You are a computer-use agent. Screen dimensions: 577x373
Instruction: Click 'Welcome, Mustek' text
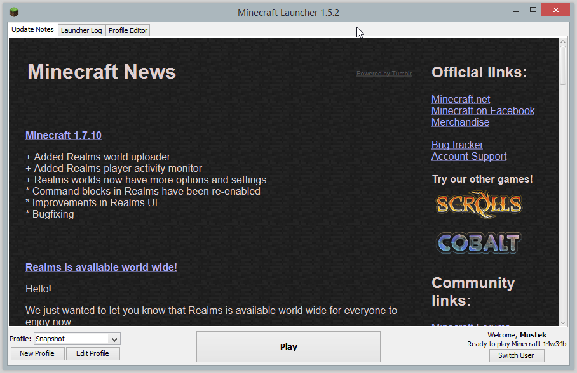517,335
